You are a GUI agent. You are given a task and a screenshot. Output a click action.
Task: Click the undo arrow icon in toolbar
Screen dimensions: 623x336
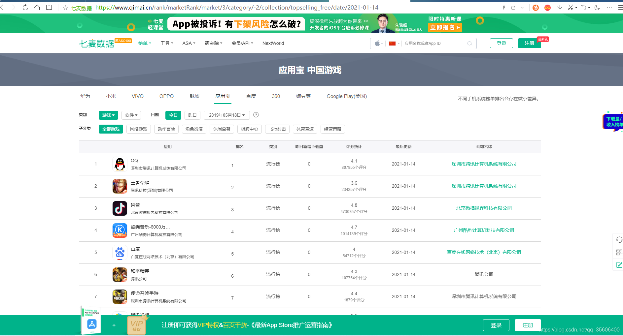coord(584,8)
